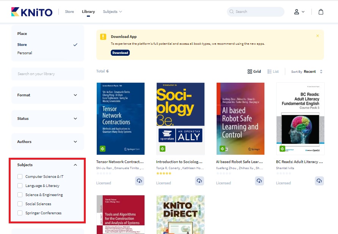Download the Tensor Network Contractions book
Image resolution: width=338 pixels, height=234 pixels.
click(140, 181)
